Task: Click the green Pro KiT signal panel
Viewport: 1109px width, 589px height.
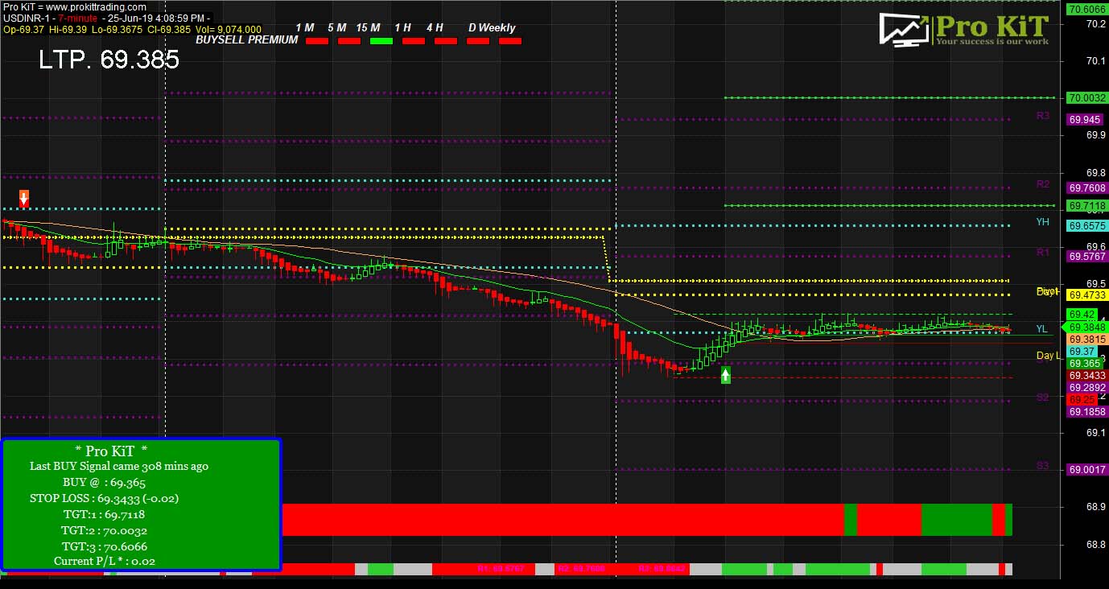Action: pyautogui.click(x=142, y=502)
